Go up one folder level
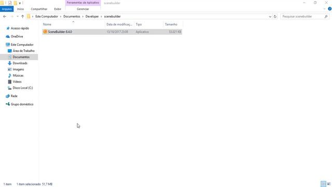The image size is (332, 187). [x=22, y=16]
